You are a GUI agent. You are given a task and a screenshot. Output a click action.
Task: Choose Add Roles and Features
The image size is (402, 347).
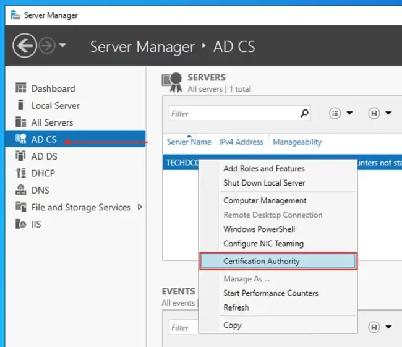pos(264,168)
